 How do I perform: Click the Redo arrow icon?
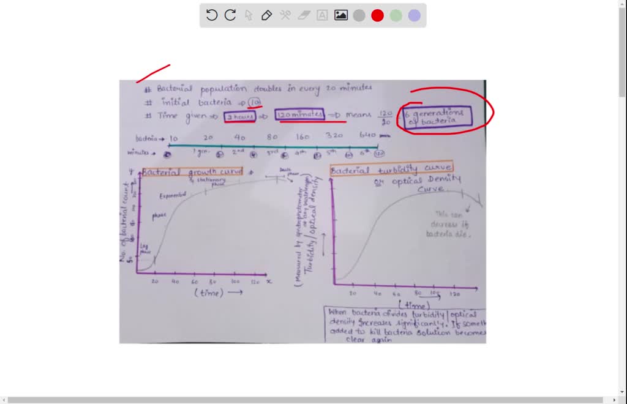point(230,15)
